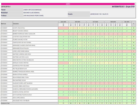Click student name HERNANDEZ GALINDO JONATHAN ISRAEL
This screenshot has width=138, height=106.
pyautogui.click(x=24, y=45)
